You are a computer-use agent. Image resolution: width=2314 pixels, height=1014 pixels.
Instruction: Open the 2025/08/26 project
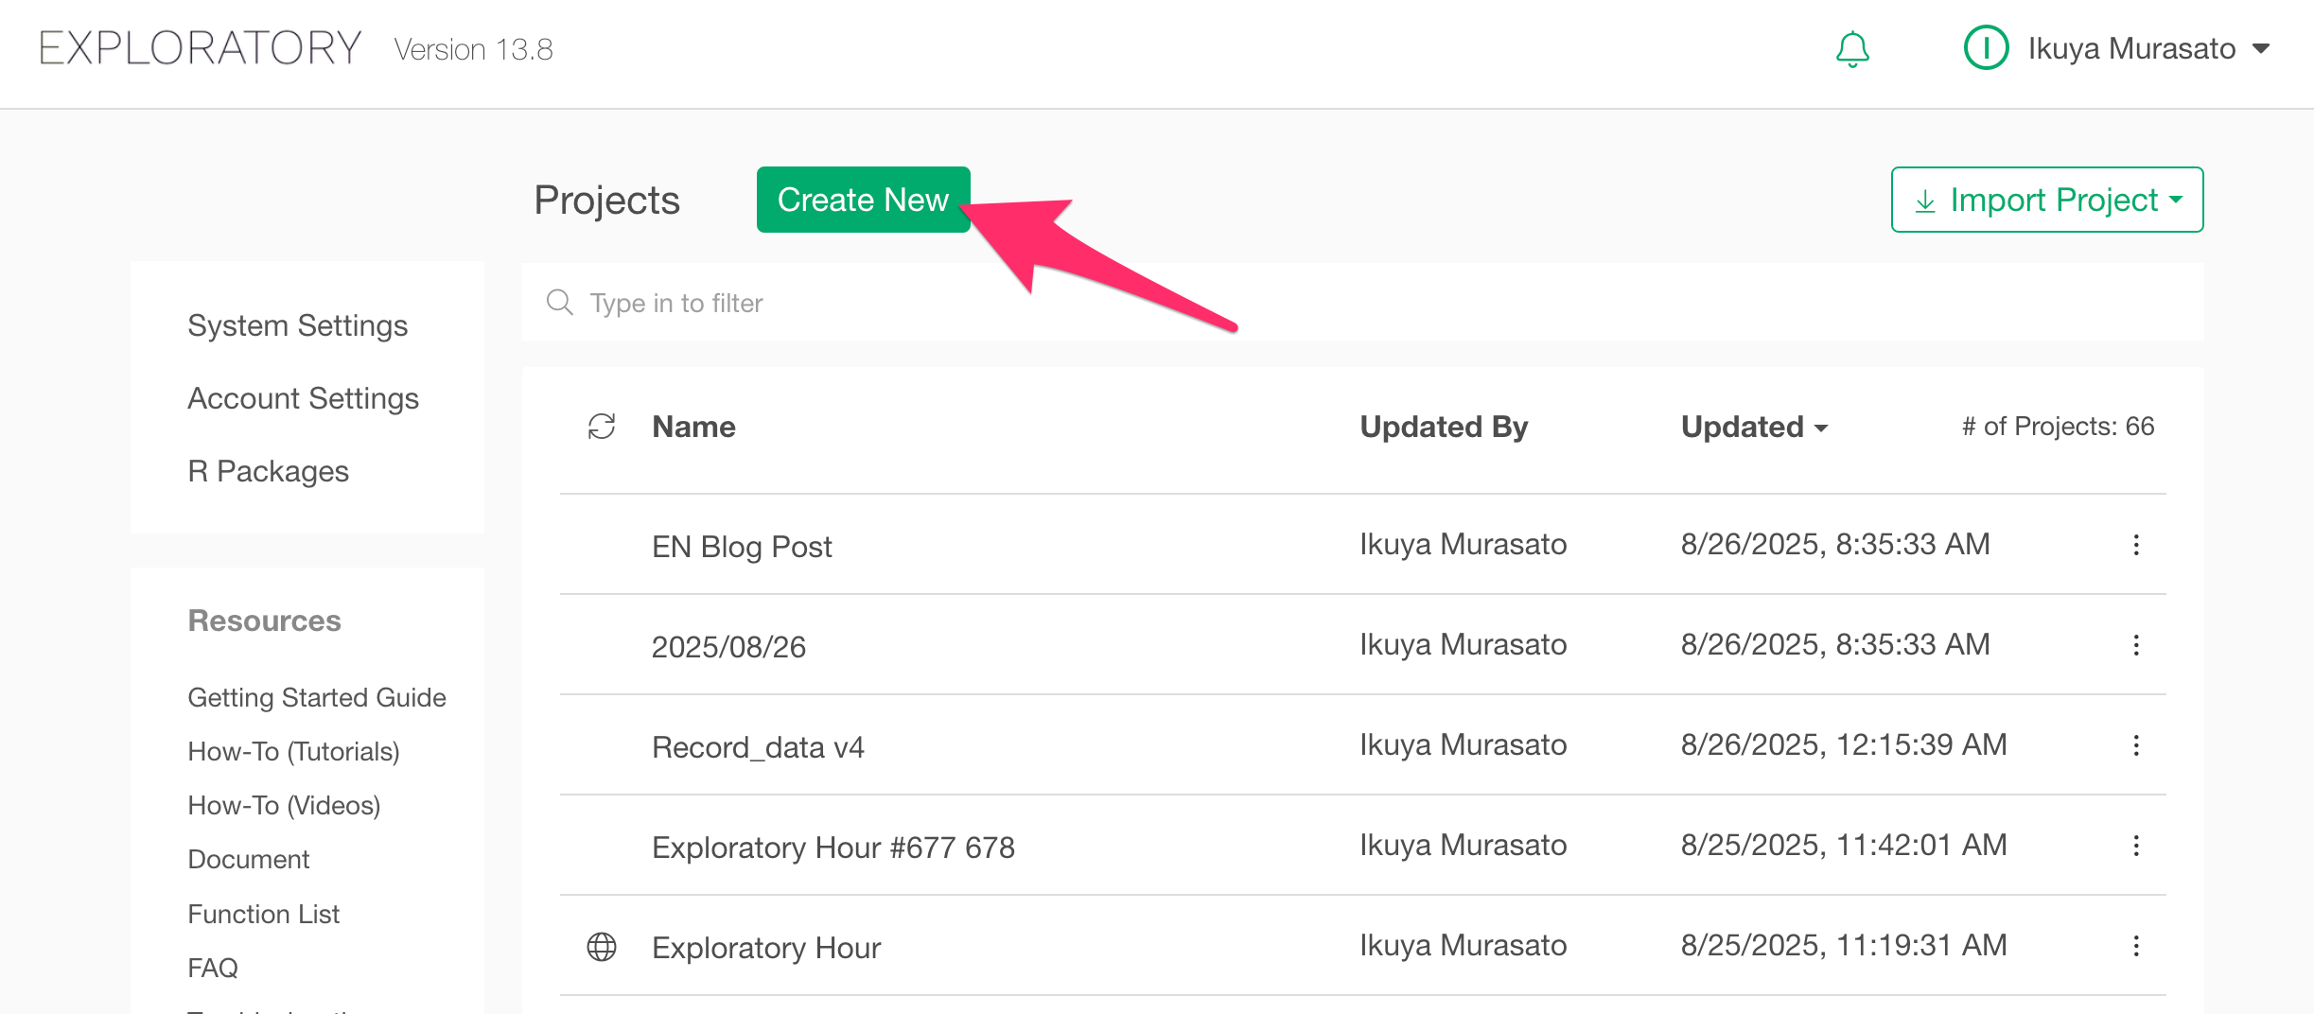[x=728, y=647]
